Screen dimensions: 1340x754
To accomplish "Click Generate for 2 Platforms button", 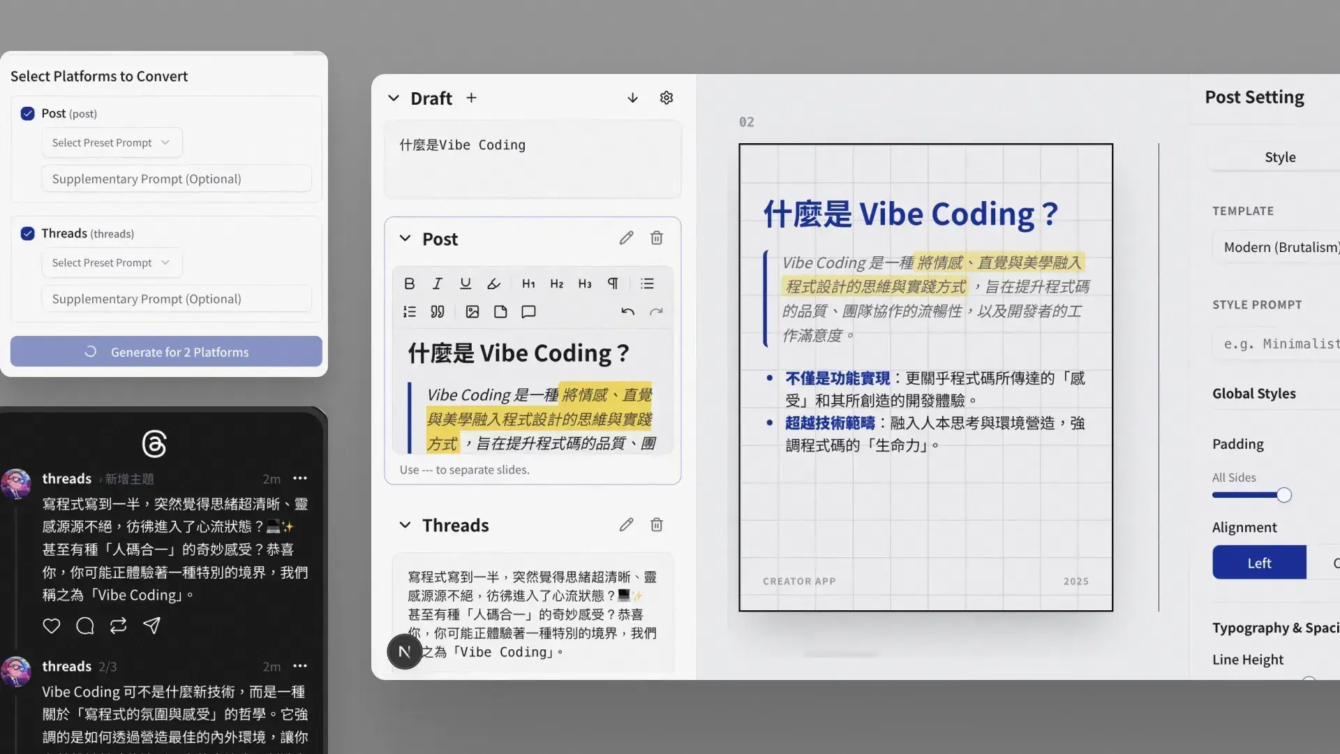I will 166,352.
